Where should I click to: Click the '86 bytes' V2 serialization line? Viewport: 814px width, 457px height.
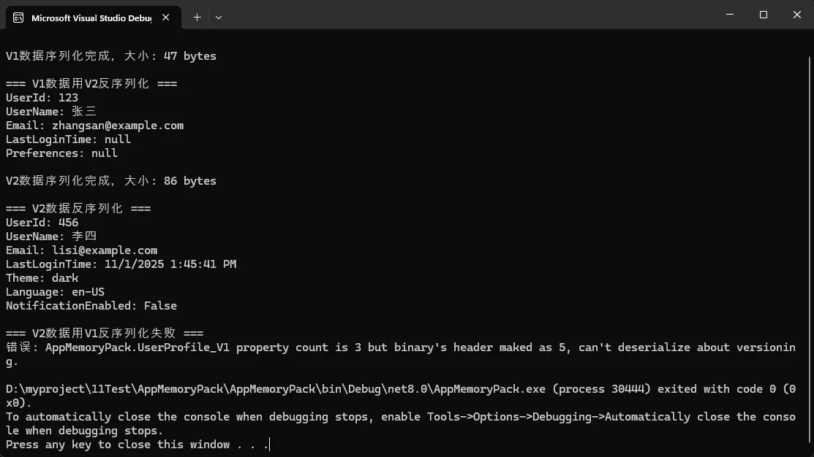111,181
